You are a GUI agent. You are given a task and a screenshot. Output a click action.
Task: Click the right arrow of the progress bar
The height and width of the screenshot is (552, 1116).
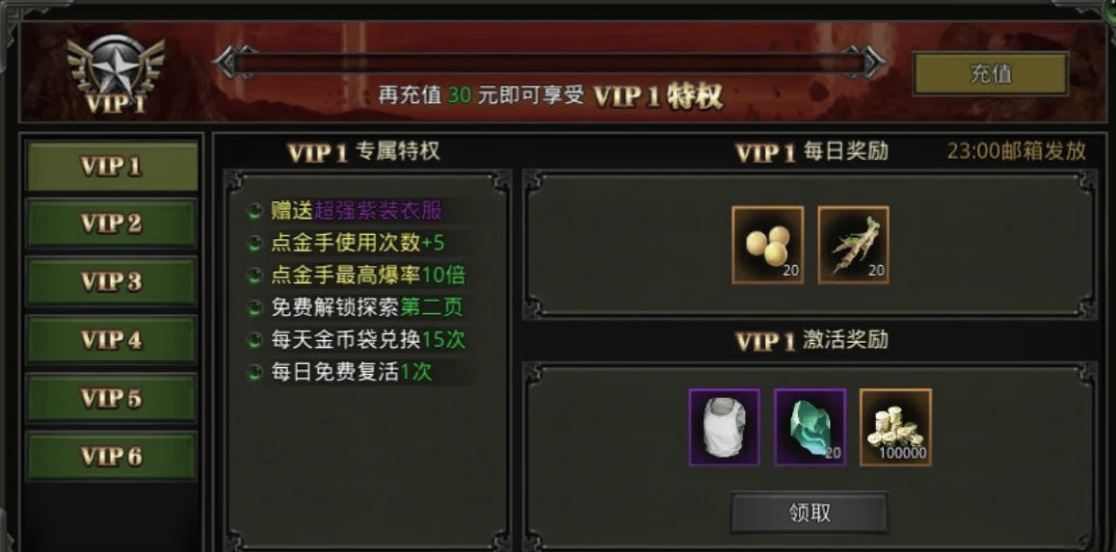pos(865,63)
